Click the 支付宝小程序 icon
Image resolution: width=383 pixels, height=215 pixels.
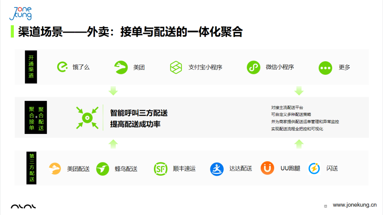pos(176,67)
